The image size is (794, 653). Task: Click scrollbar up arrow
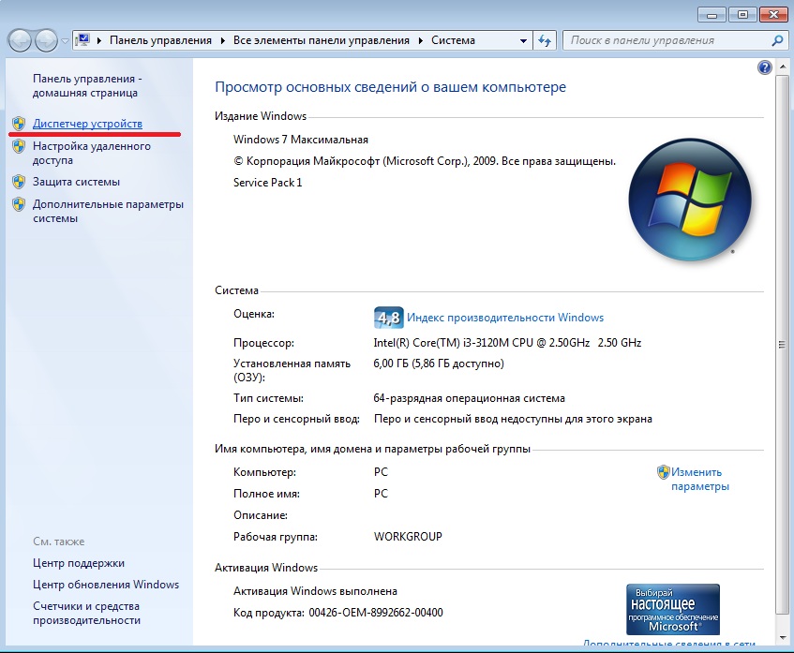(x=783, y=68)
